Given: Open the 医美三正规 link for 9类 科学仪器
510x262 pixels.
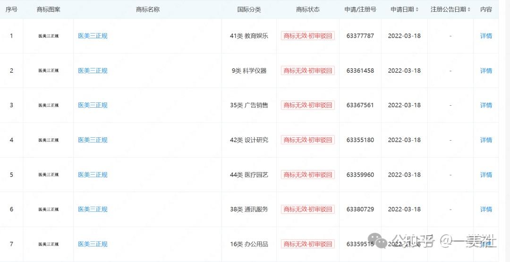Looking at the screenshot, I should (93, 71).
